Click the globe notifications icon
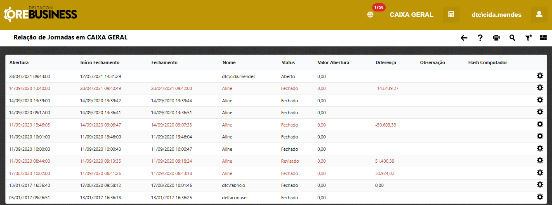This screenshot has width=552, height=205. tap(370, 15)
